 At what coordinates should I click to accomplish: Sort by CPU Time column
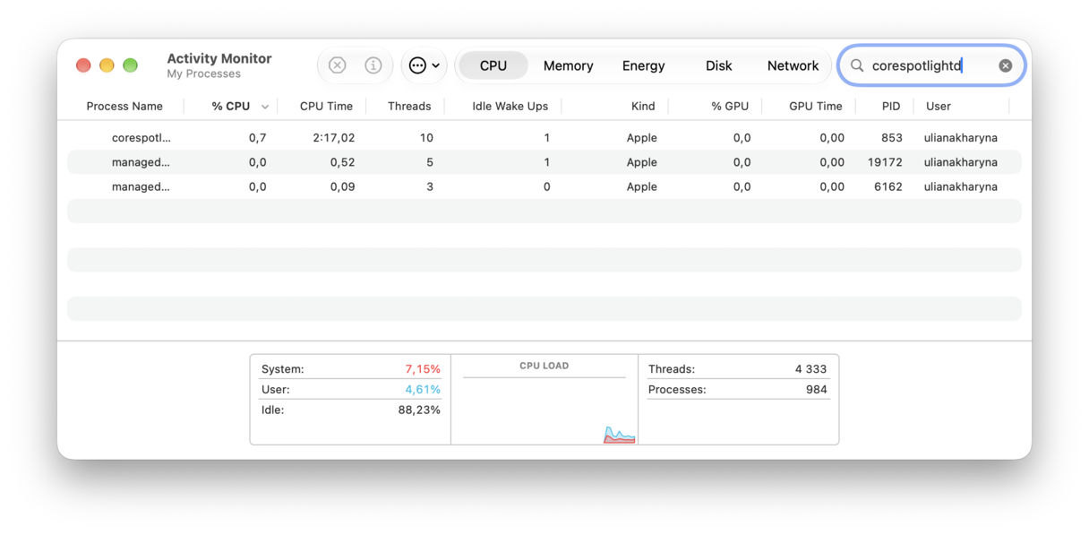point(326,106)
